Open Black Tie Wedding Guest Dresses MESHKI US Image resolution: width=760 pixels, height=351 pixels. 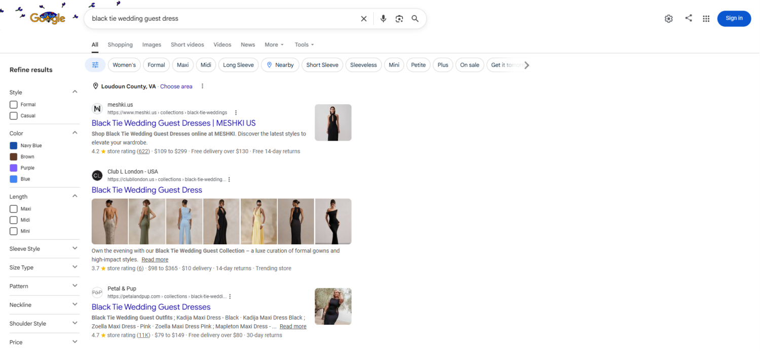(x=174, y=123)
